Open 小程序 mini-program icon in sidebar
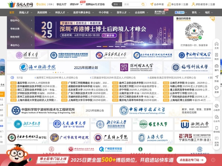Viewport: 222px width, 166px height. tap(216, 106)
